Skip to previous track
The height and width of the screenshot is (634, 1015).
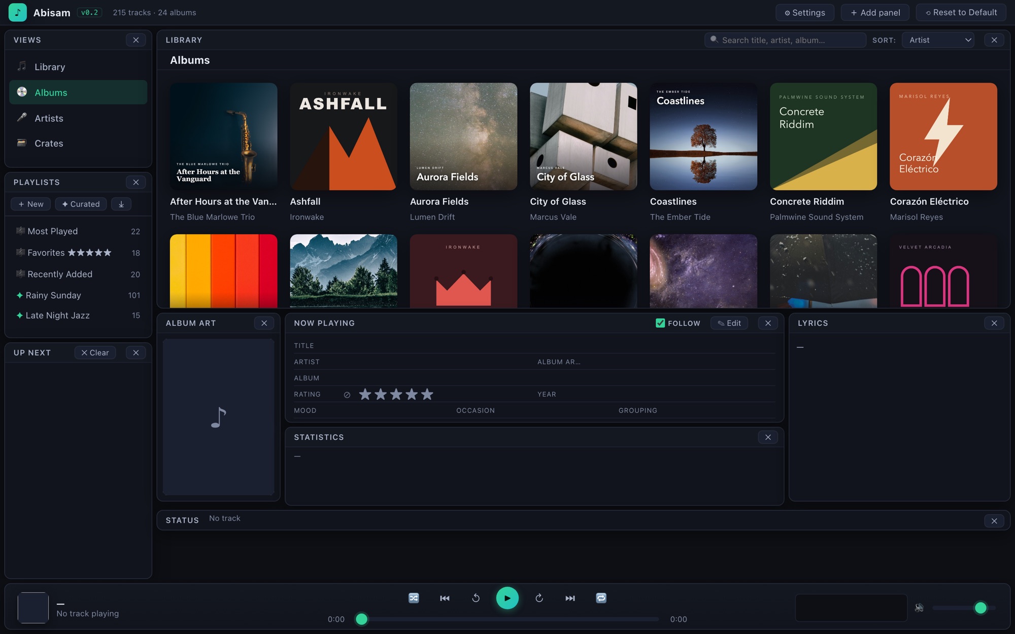pos(445,598)
